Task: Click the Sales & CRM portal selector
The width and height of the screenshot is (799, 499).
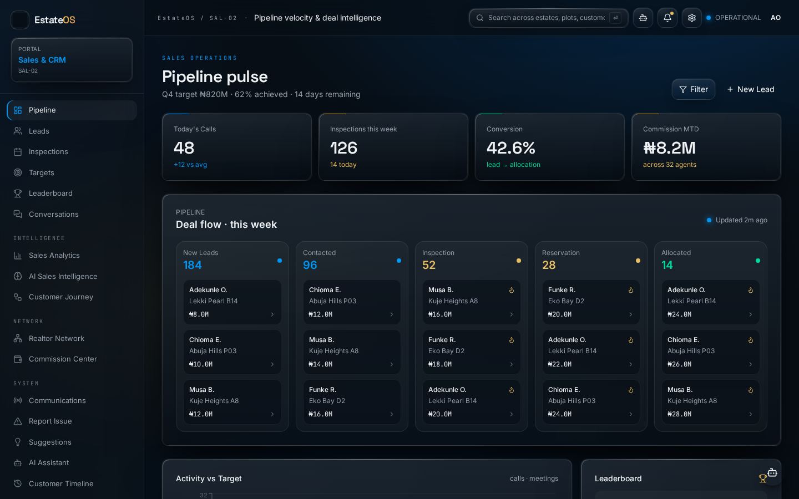Action: (x=72, y=60)
